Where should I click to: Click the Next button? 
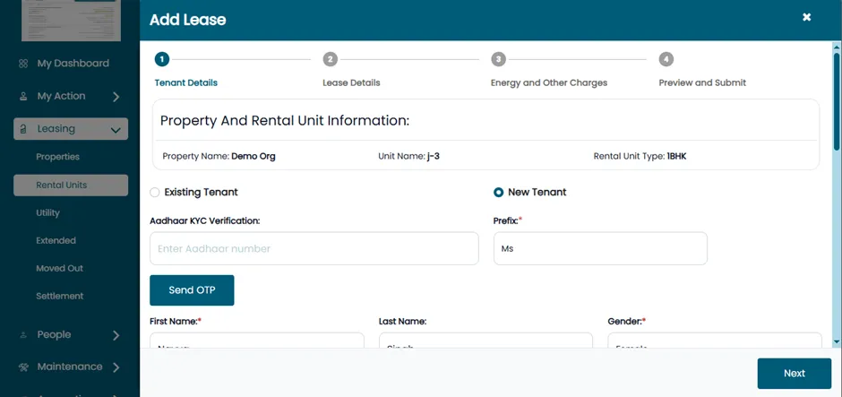(795, 374)
